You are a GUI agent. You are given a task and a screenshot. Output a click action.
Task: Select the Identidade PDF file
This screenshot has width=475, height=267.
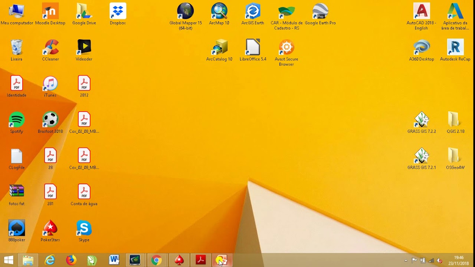(x=17, y=86)
